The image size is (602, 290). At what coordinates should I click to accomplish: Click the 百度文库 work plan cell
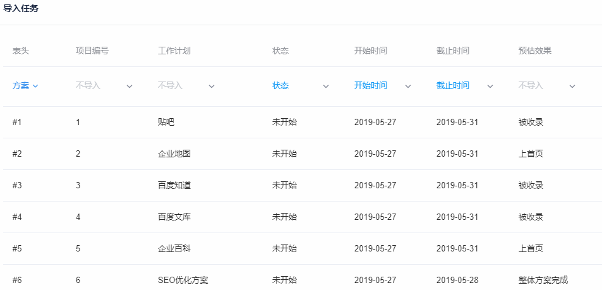(x=174, y=217)
